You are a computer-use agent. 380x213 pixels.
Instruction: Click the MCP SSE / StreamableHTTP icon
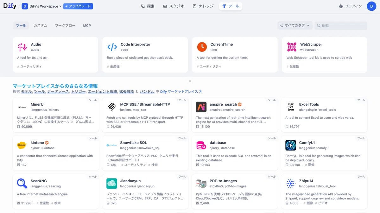pyautogui.click(x=112, y=107)
